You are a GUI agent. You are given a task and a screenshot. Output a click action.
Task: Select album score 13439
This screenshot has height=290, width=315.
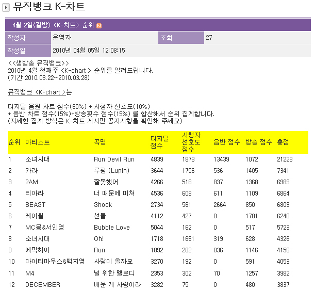tap(221, 159)
